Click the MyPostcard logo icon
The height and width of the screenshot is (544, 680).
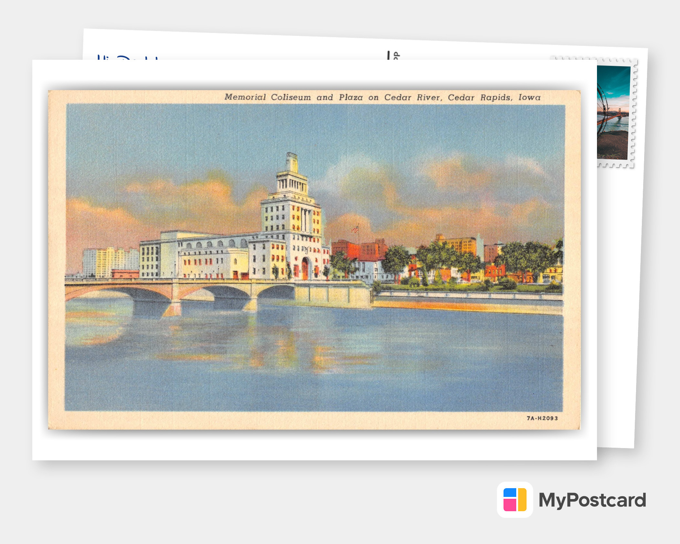(515, 499)
